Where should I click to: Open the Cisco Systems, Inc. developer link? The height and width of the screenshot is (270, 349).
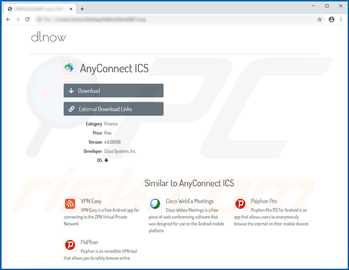click(120, 151)
